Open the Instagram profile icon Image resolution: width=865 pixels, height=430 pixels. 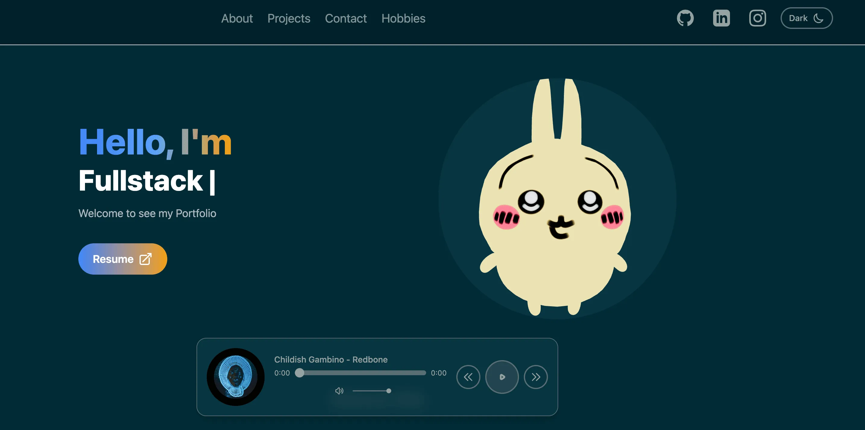[x=757, y=18]
